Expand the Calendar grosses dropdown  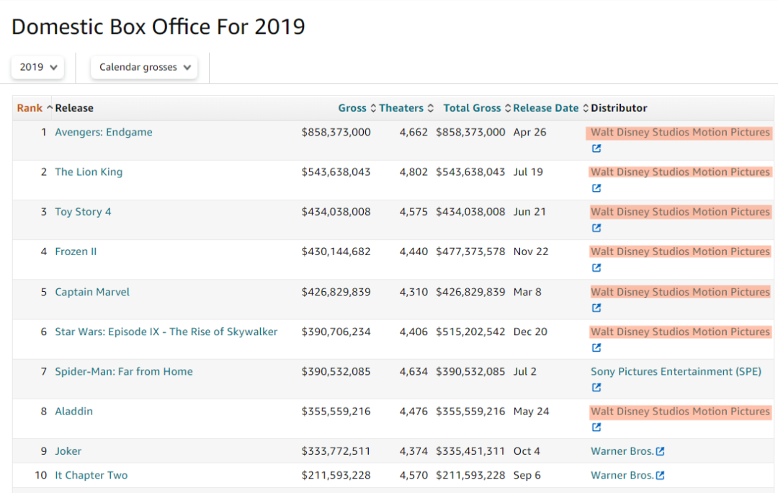pos(144,67)
